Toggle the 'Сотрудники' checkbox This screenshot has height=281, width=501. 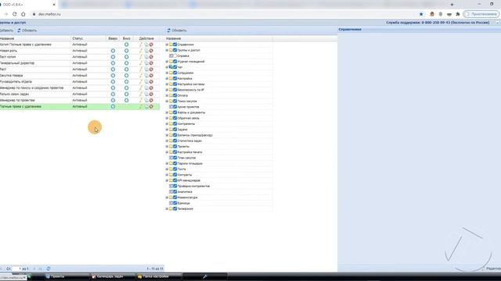(x=175, y=73)
